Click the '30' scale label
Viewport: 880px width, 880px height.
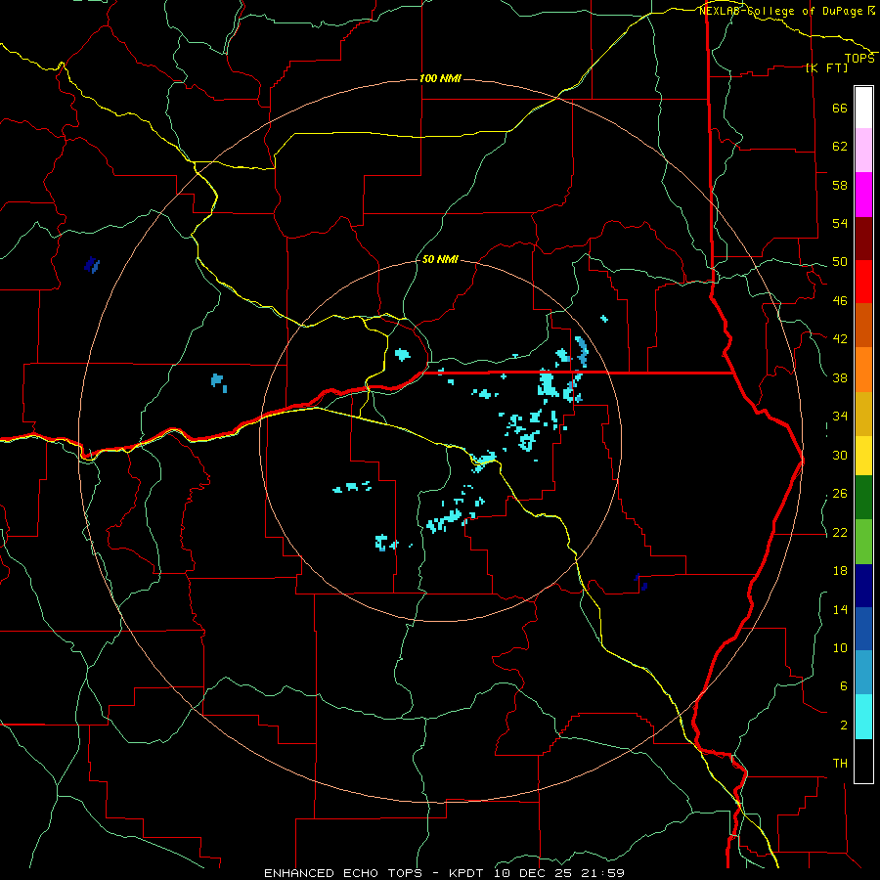(x=840, y=455)
